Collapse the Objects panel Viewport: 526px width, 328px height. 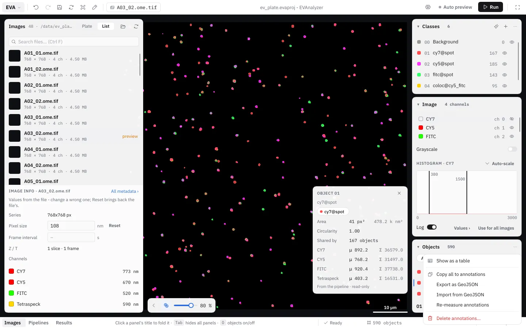(418, 247)
